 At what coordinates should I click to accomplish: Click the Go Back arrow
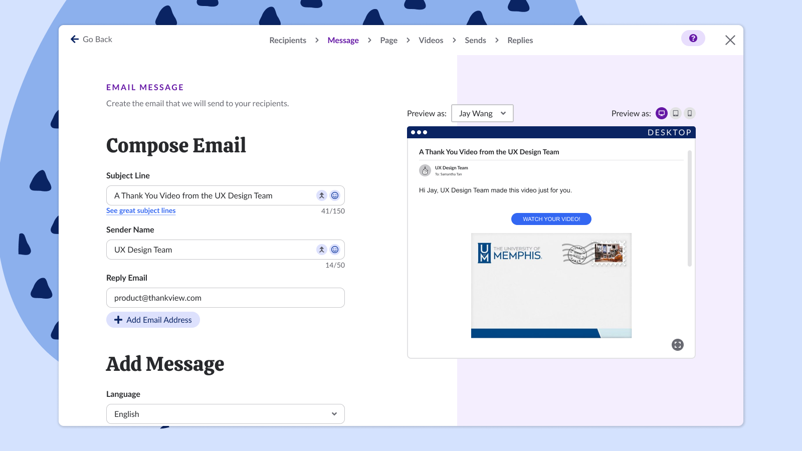[74, 39]
